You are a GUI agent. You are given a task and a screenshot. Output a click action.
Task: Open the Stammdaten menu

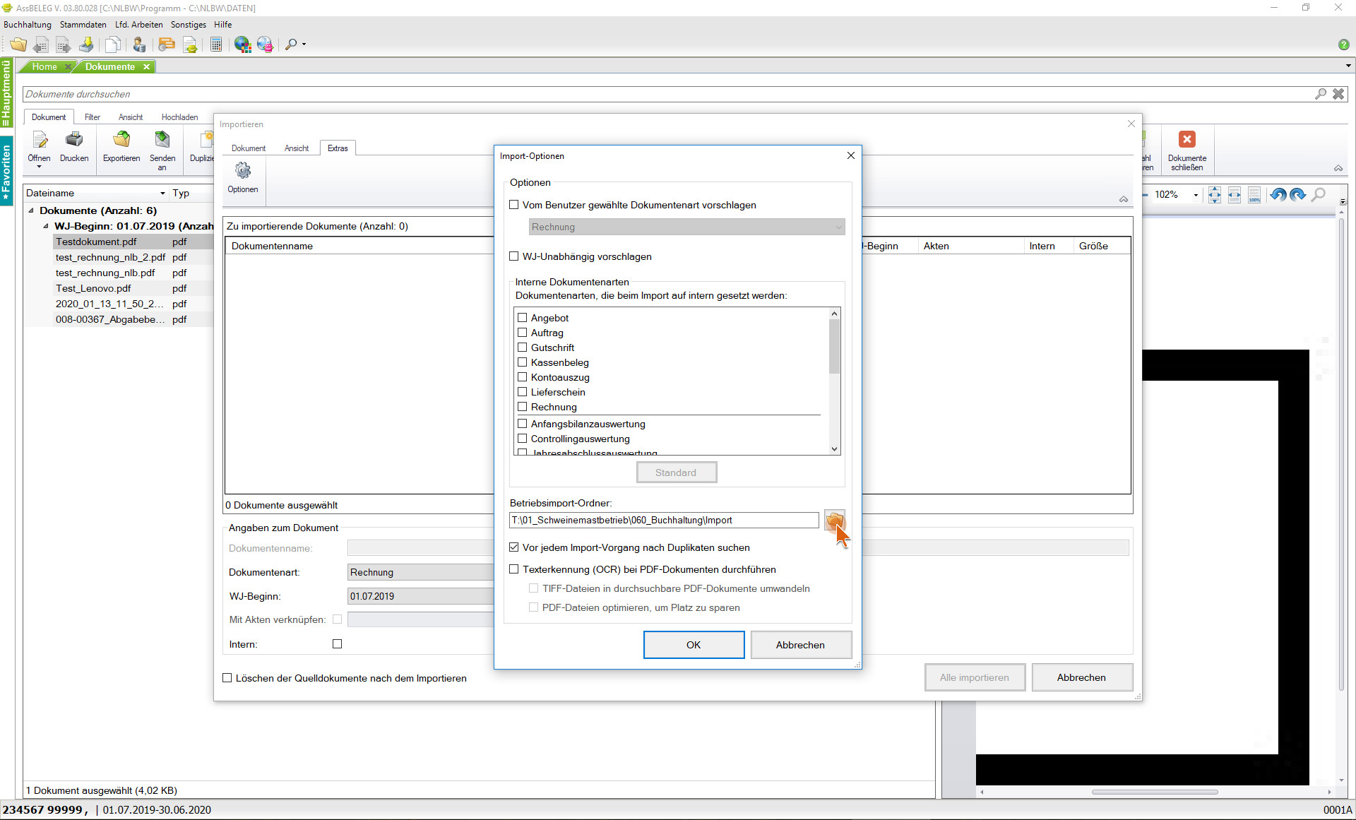point(83,25)
